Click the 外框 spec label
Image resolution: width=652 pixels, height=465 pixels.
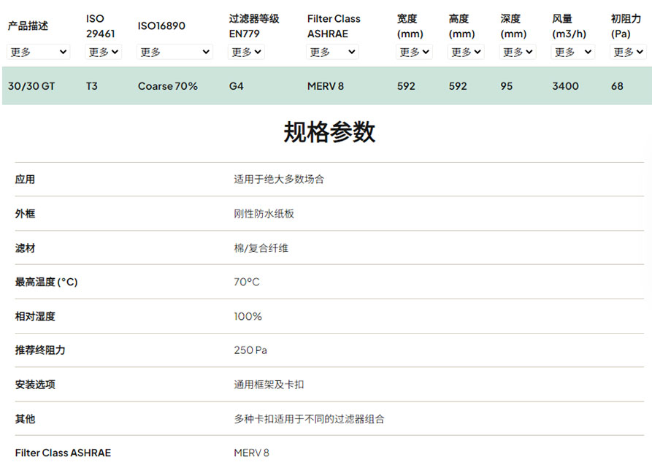25,214
